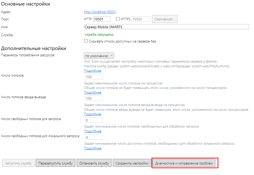254x175 pixels.
Task: Open Подробнее link under Число потоков description
Action: point(93,92)
